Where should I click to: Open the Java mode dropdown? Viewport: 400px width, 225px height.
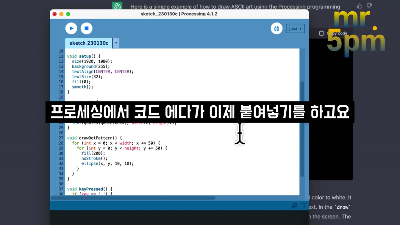[x=295, y=29]
